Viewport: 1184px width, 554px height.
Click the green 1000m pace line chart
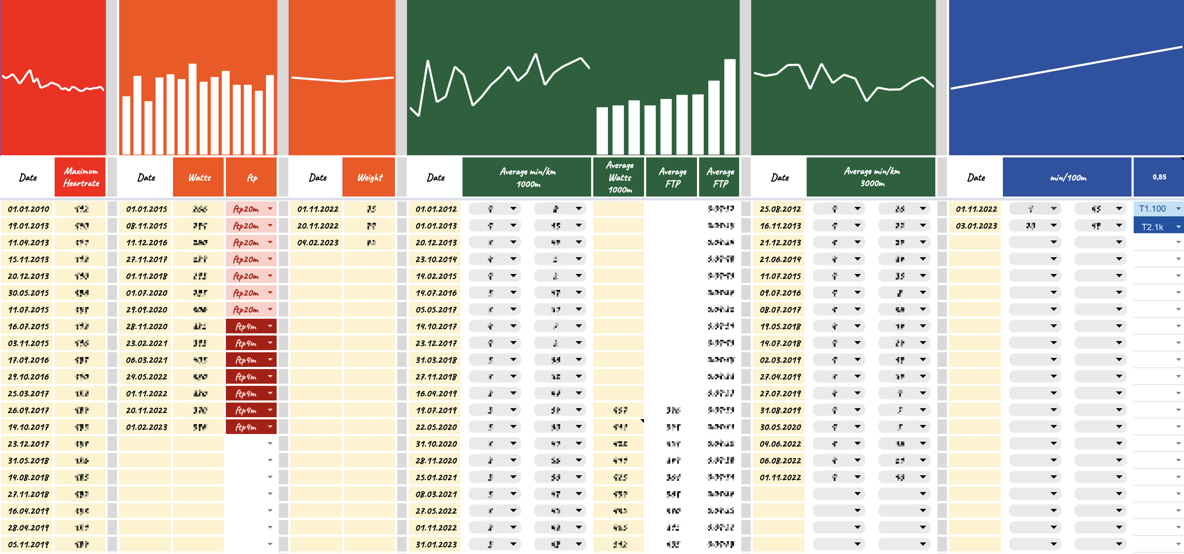click(499, 77)
